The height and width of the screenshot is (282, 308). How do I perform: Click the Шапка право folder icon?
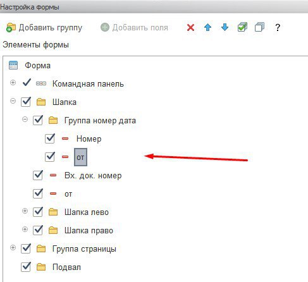[x=53, y=230]
